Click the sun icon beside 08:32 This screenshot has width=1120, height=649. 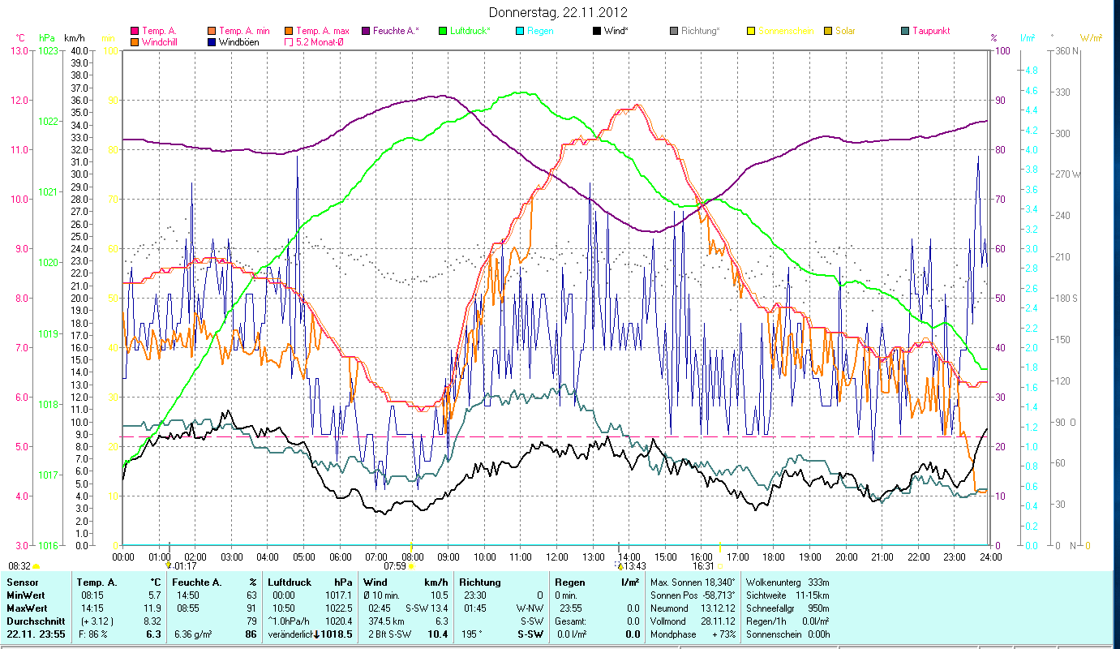(36, 566)
